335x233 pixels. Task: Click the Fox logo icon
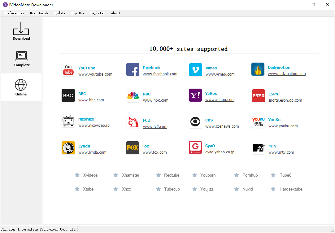click(x=133, y=148)
